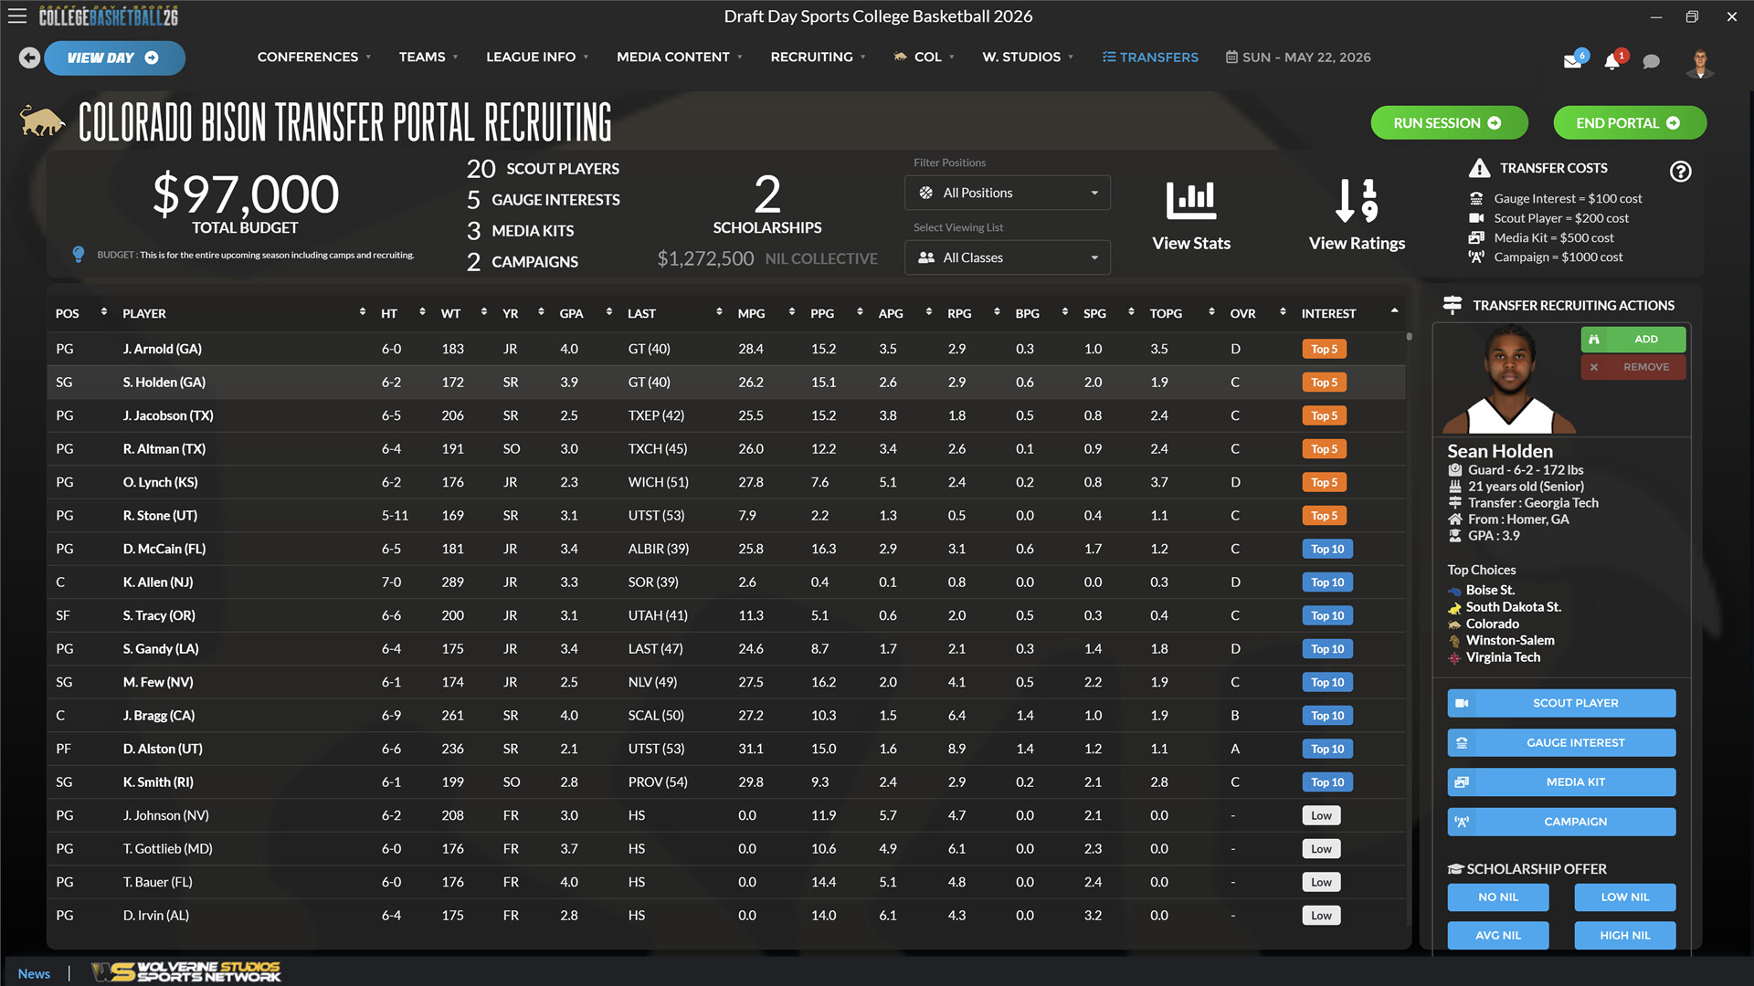Click the Transfer Costs warning triangle
The height and width of the screenshot is (986, 1754).
tap(1478, 167)
